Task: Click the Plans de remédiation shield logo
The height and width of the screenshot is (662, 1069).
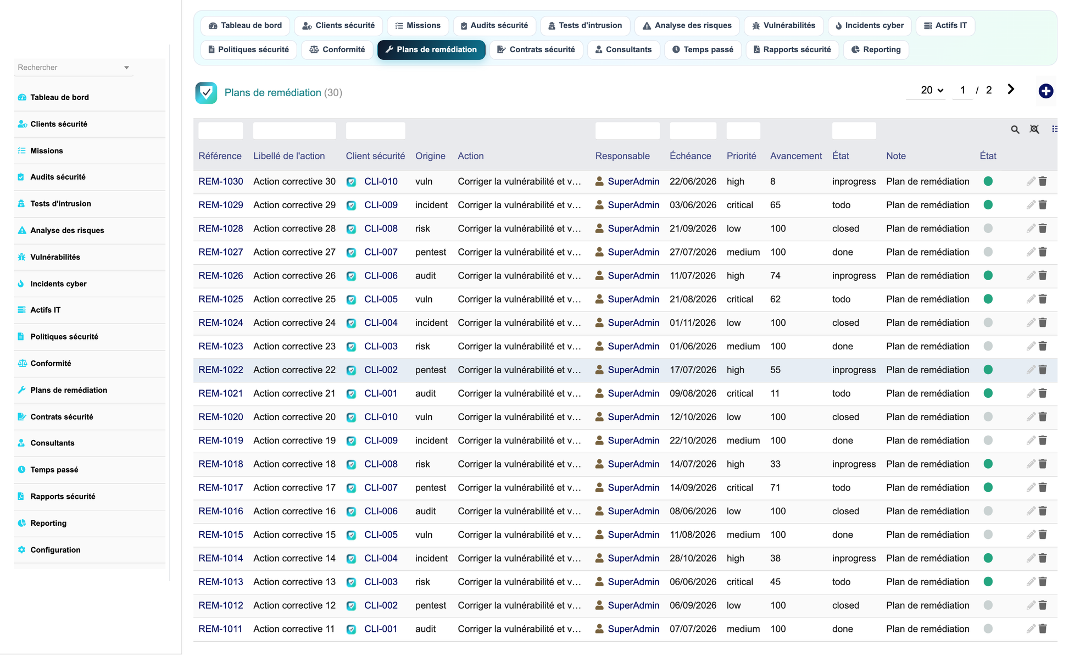Action: (206, 93)
